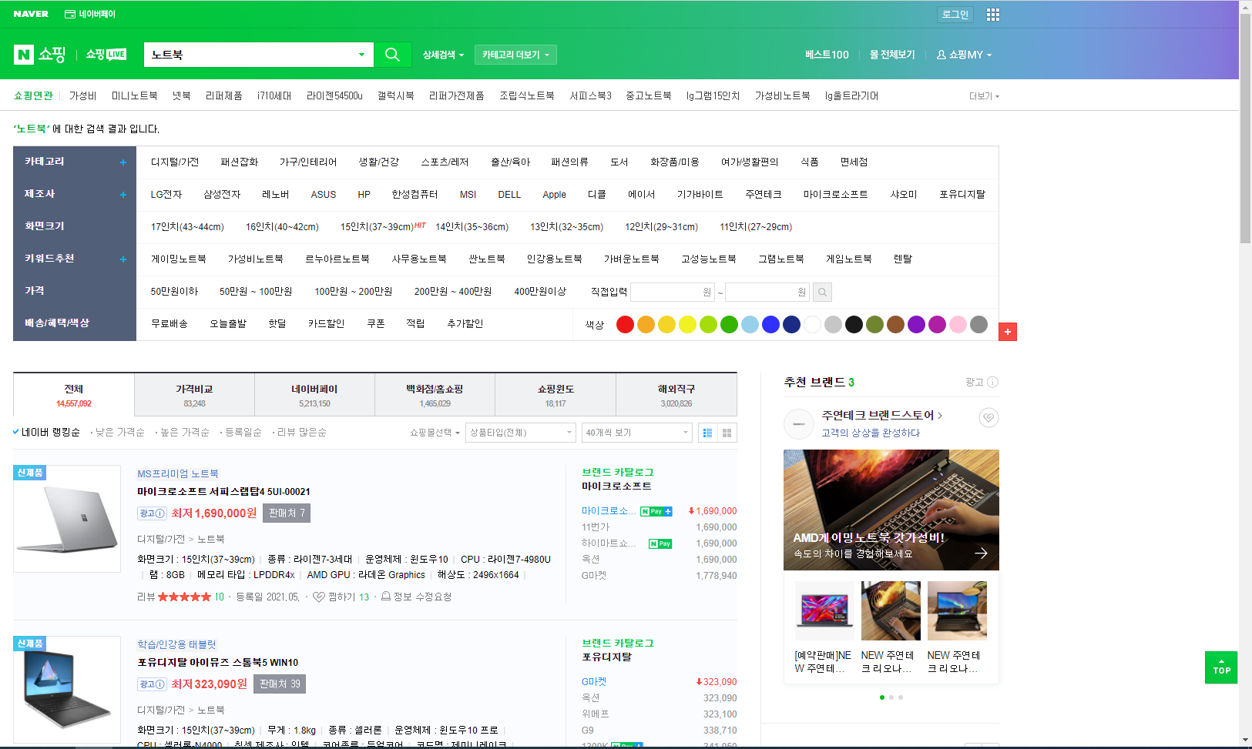Click the 쇼핑MY user icon
Image resolution: width=1252 pixels, height=749 pixels.
click(x=941, y=55)
